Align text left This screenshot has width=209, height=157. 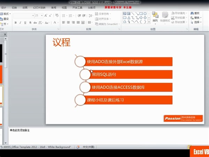[x=64, y=22]
